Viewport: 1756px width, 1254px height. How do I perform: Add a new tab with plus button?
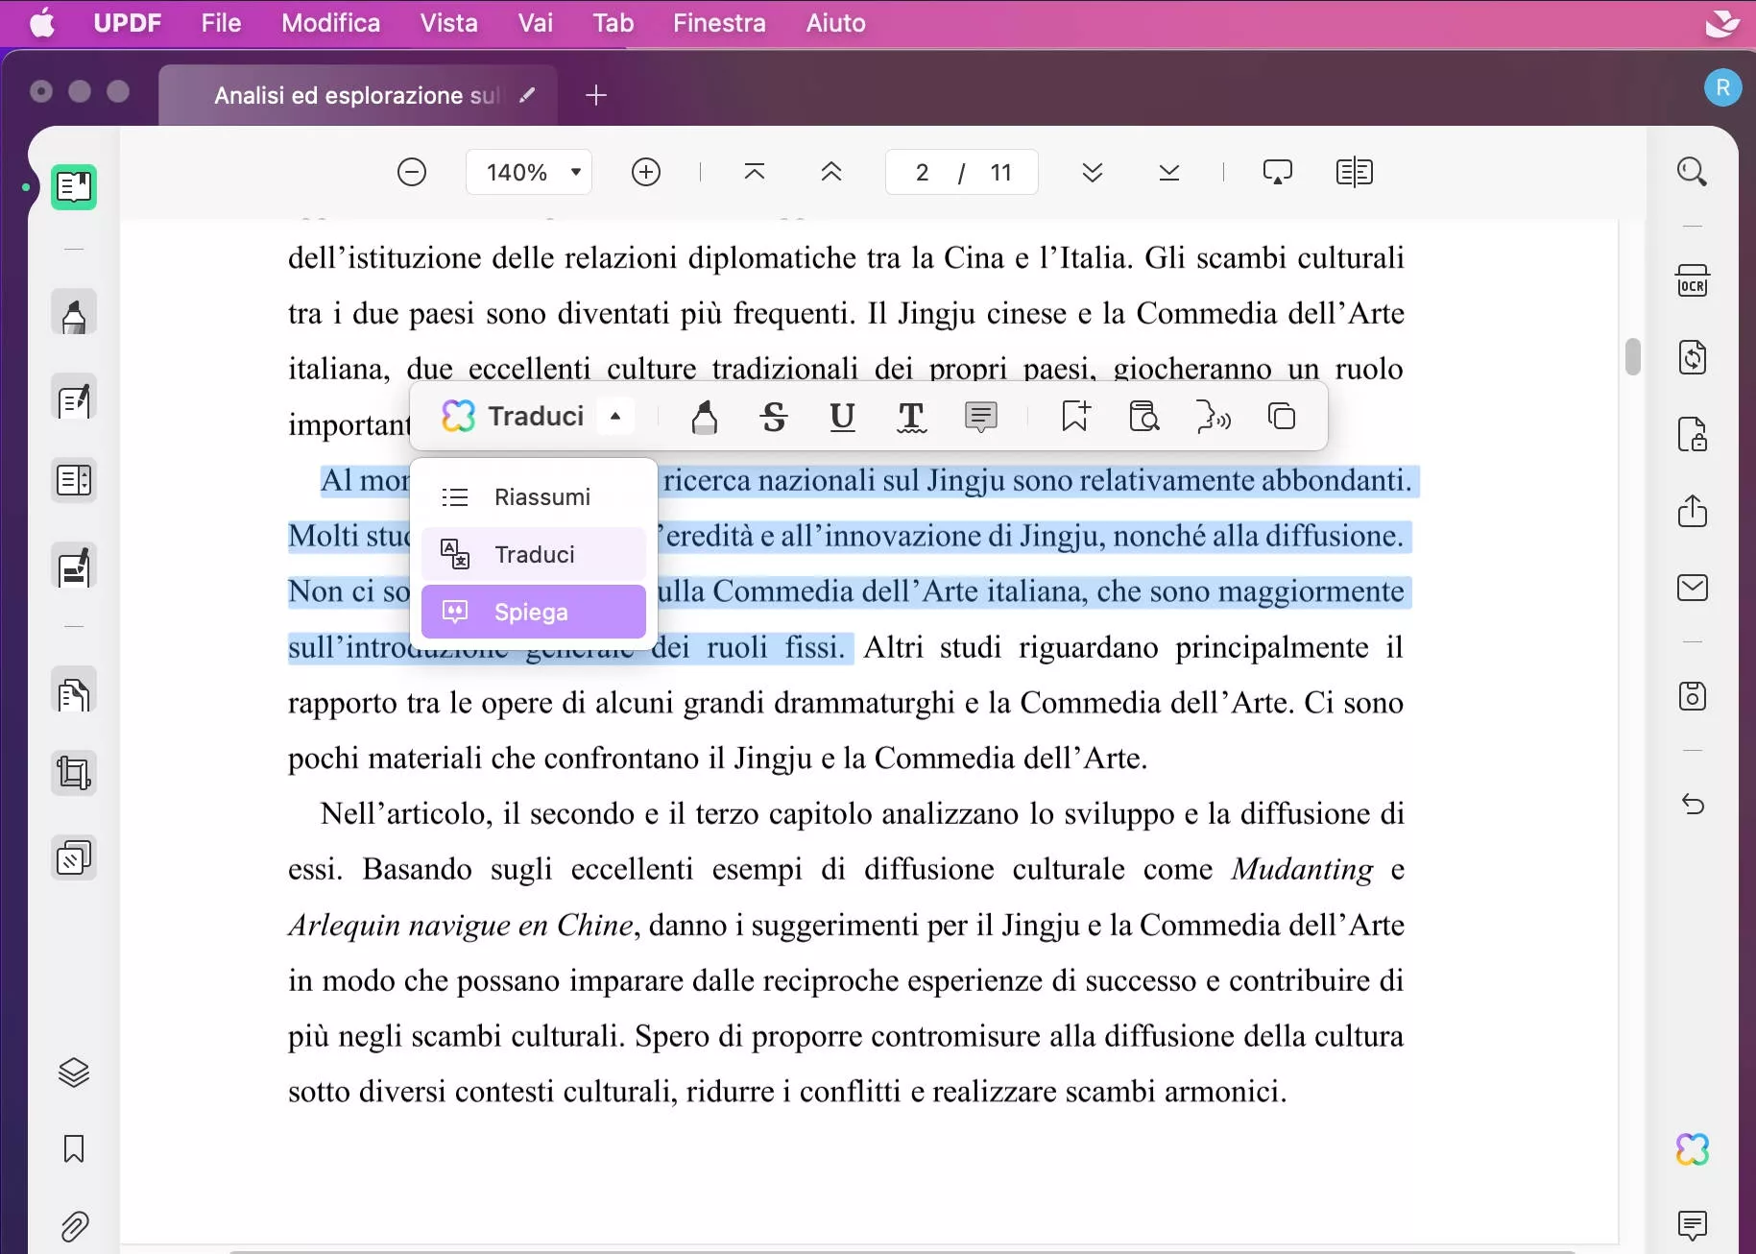(x=596, y=95)
